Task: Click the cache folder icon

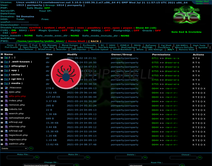Action: 6,75
